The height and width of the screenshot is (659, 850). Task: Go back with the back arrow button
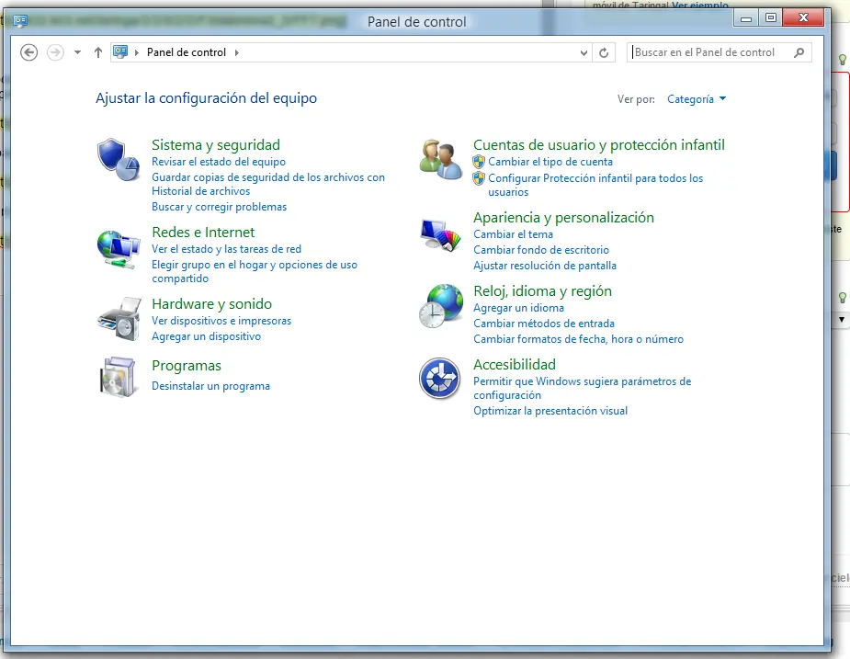coord(28,52)
